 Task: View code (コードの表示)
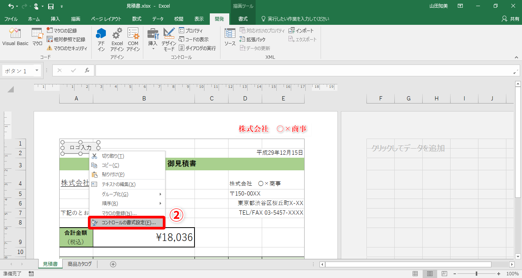[193, 39]
